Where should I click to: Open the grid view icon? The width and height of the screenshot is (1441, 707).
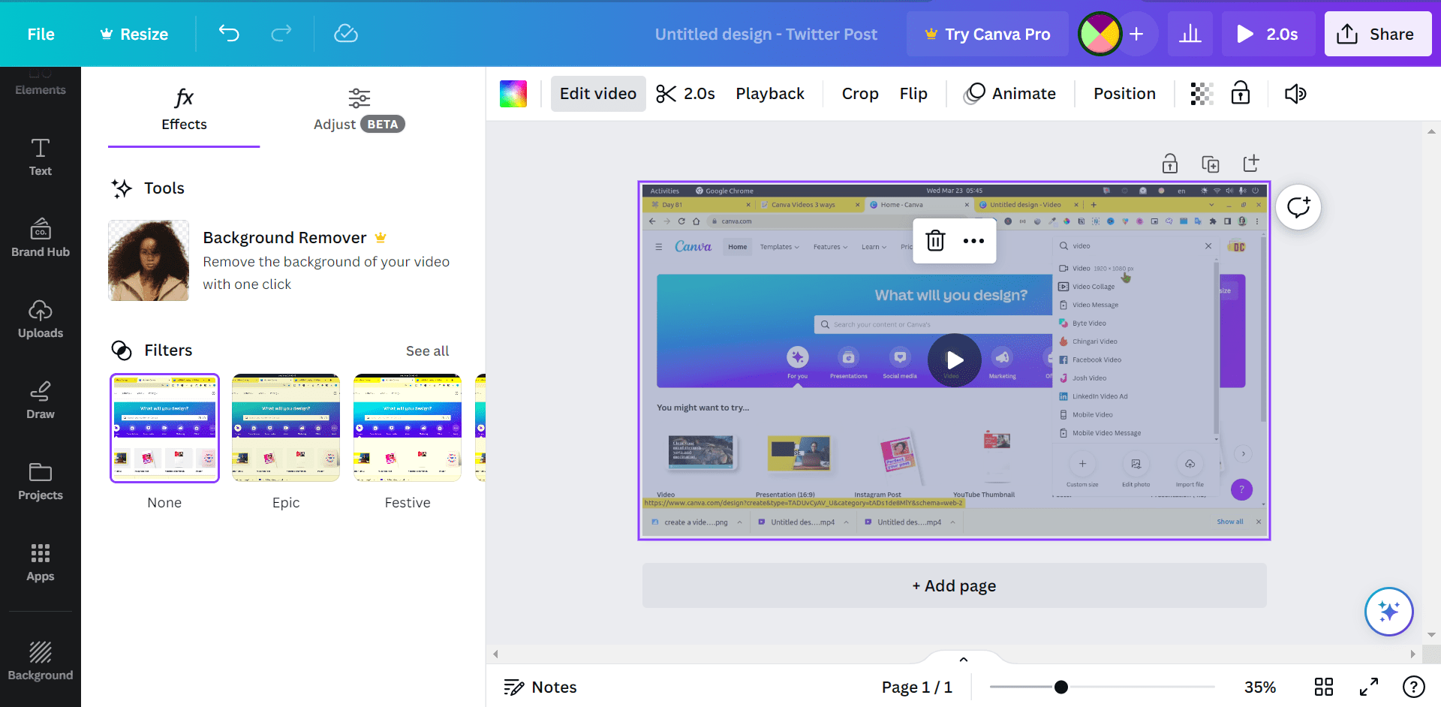(1324, 687)
